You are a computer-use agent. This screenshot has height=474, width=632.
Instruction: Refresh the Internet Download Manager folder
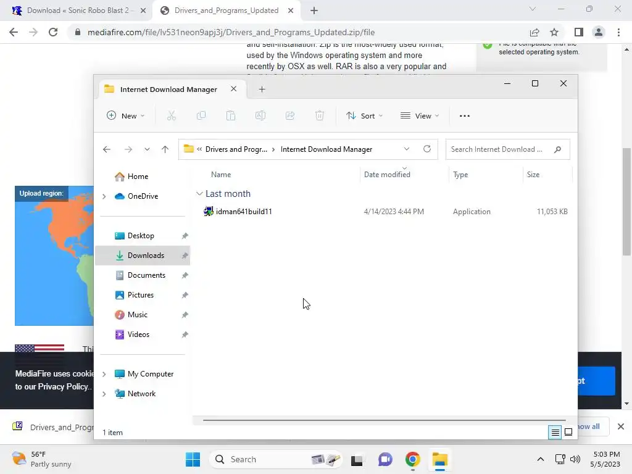[427, 149]
